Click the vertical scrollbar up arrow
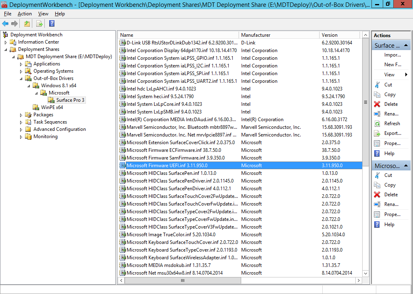Viewport: 413px width, 294px height. coord(365,35)
